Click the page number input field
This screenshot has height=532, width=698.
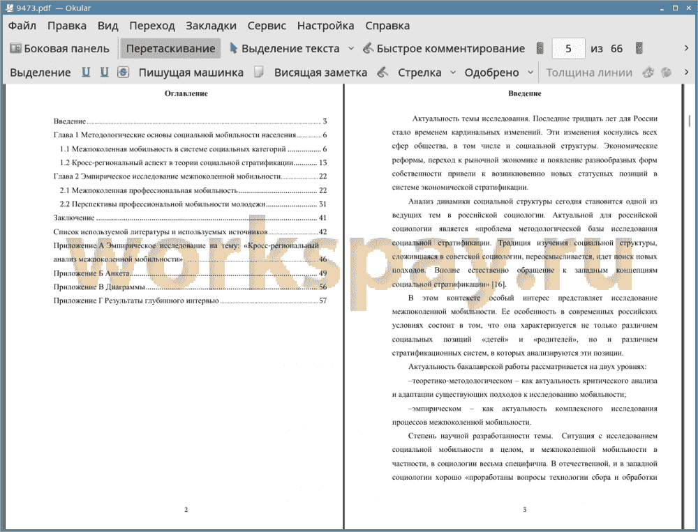pyautogui.click(x=568, y=49)
